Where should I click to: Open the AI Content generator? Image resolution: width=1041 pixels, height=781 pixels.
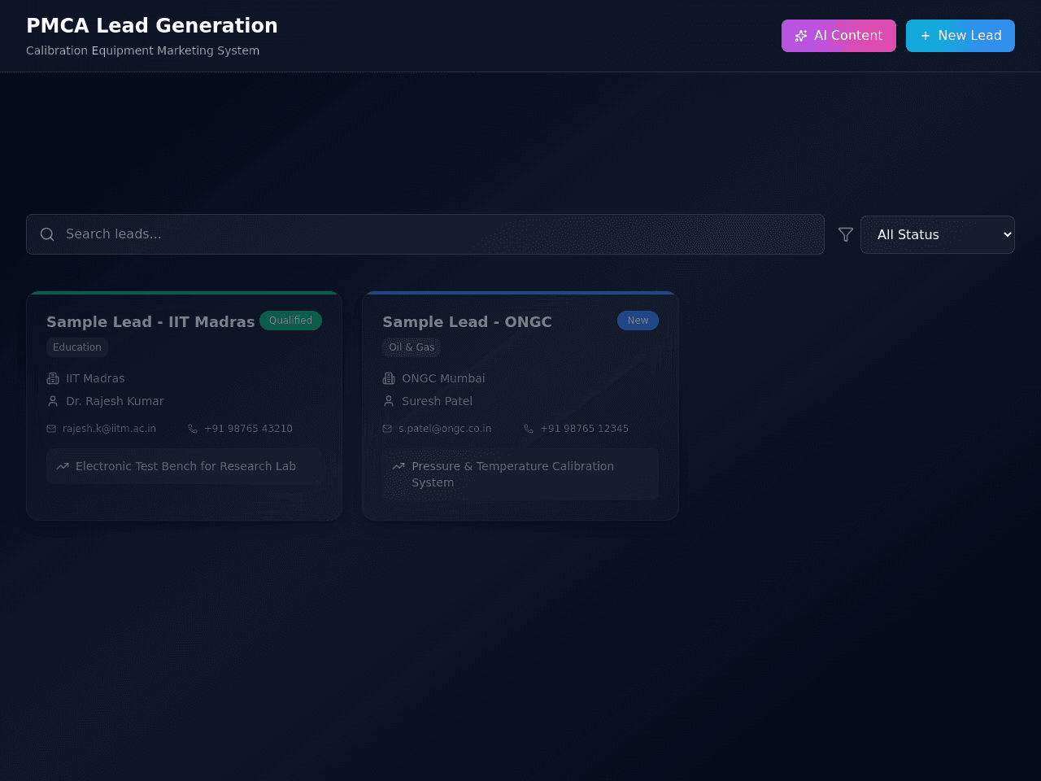[x=838, y=36]
